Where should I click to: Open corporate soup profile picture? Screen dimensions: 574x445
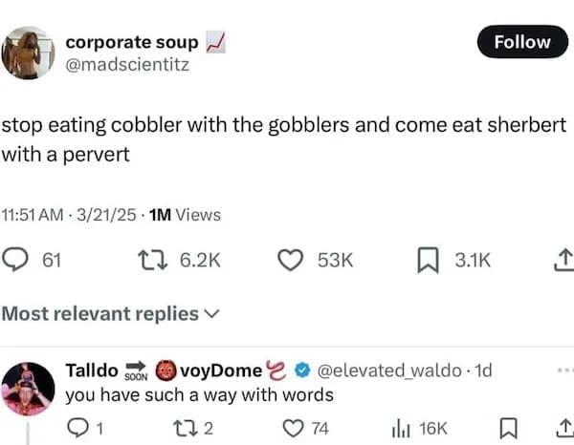28,53
